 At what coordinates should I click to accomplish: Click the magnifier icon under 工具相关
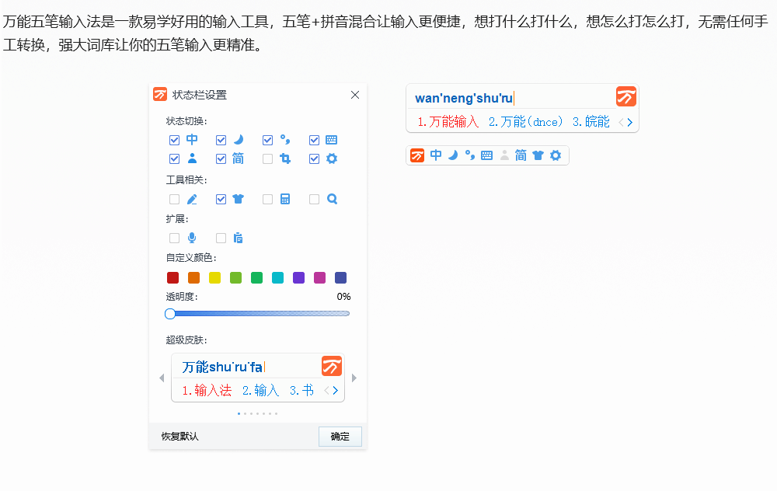click(332, 199)
